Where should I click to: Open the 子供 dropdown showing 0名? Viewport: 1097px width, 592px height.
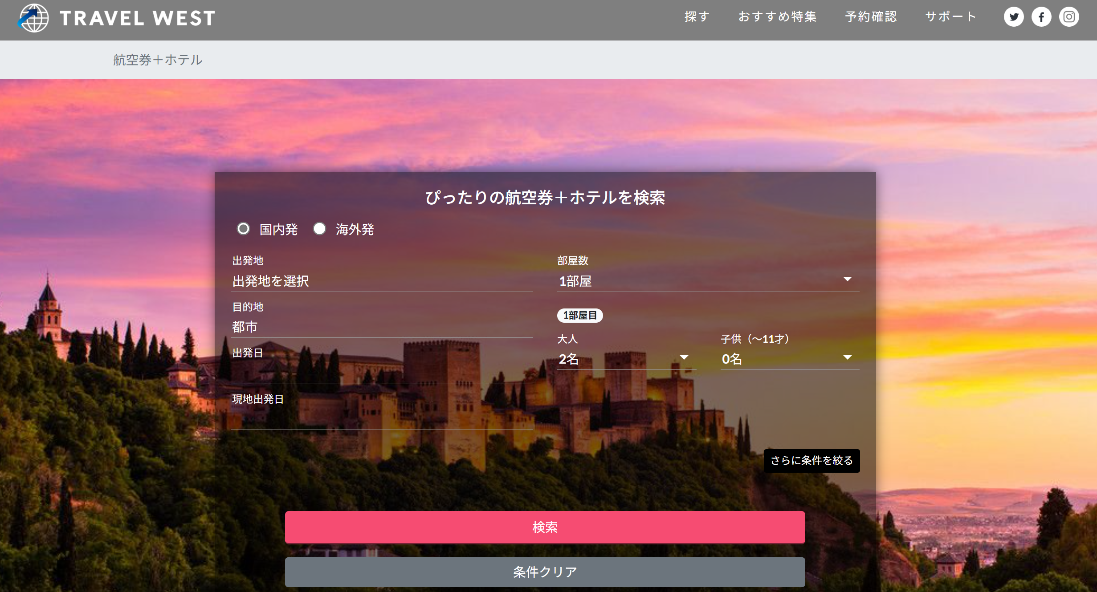790,359
